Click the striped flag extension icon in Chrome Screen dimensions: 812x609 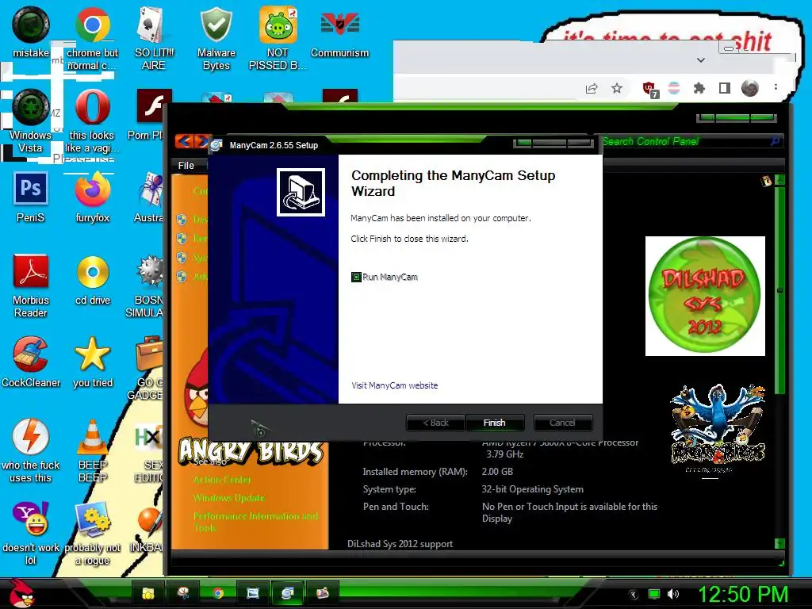point(674,88)
